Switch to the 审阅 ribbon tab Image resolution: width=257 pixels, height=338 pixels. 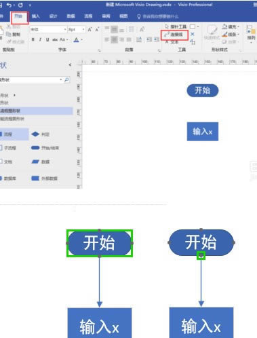106,16
